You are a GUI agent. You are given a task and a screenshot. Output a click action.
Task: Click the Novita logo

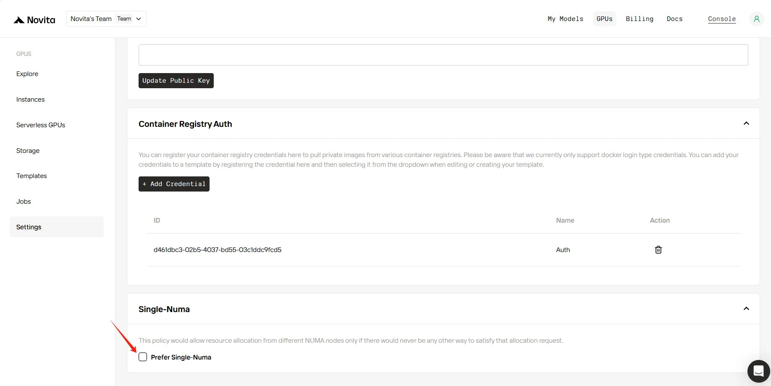[x=34, y=20]
